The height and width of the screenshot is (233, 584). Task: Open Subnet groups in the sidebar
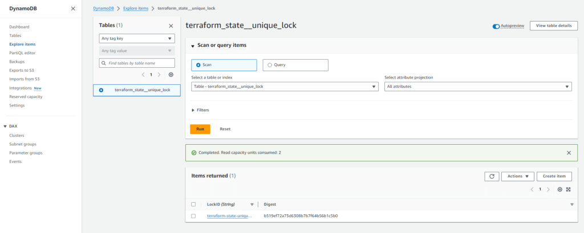pyautogui.click(x=23, y=144)
